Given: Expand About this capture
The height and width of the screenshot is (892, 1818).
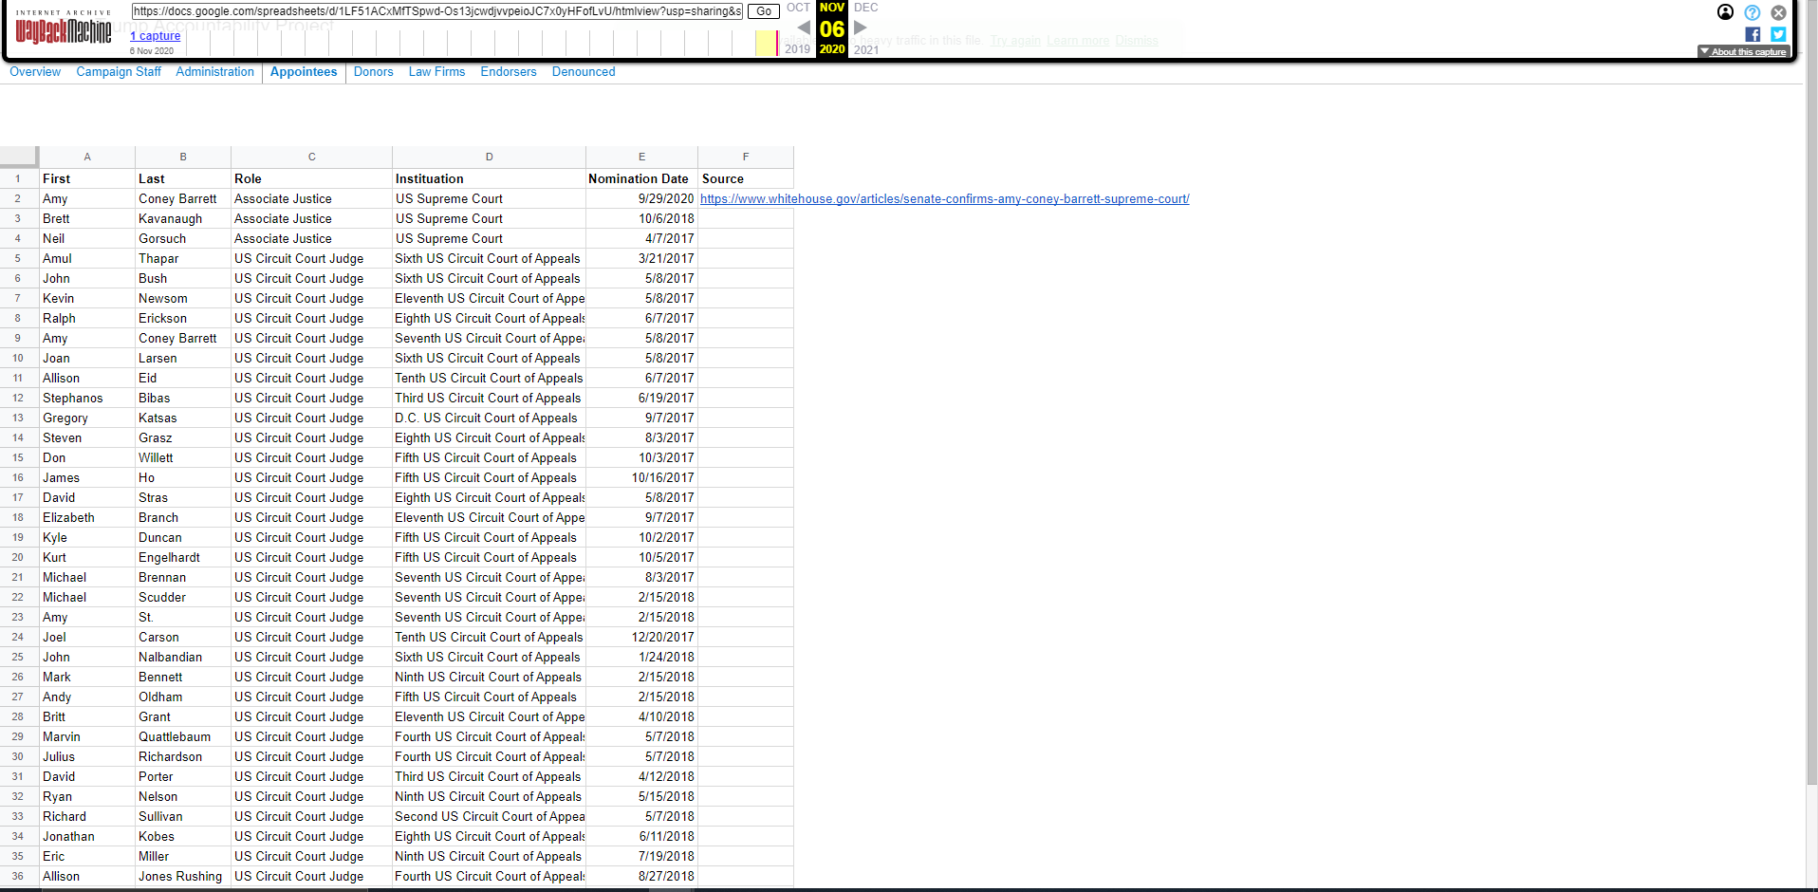Looking at the screenshot, I should [x=1743, y=52].
